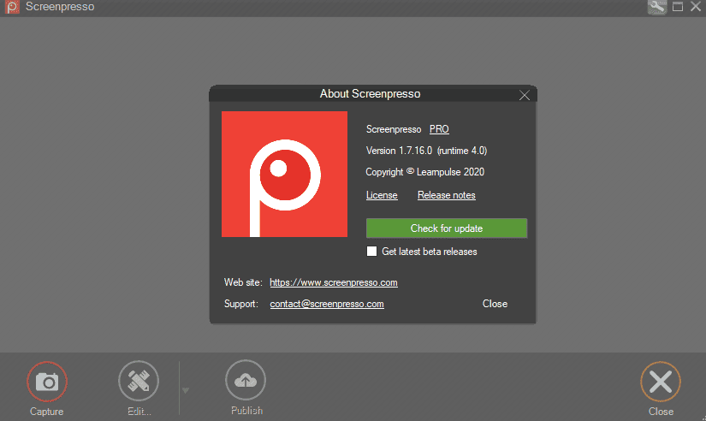Click the Publish cloud upload icon
Viewport: 706px width, 421px height.
[246, 382]
